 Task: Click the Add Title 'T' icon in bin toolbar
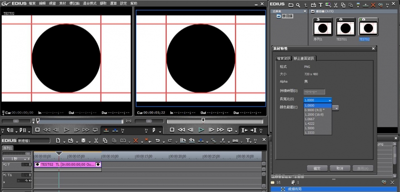321,5
